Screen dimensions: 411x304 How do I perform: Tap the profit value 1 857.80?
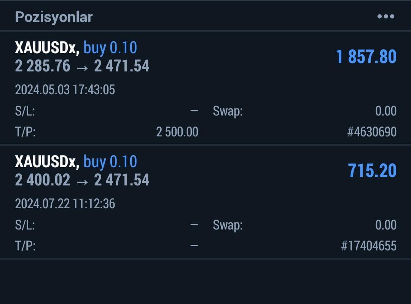[366, 56]
